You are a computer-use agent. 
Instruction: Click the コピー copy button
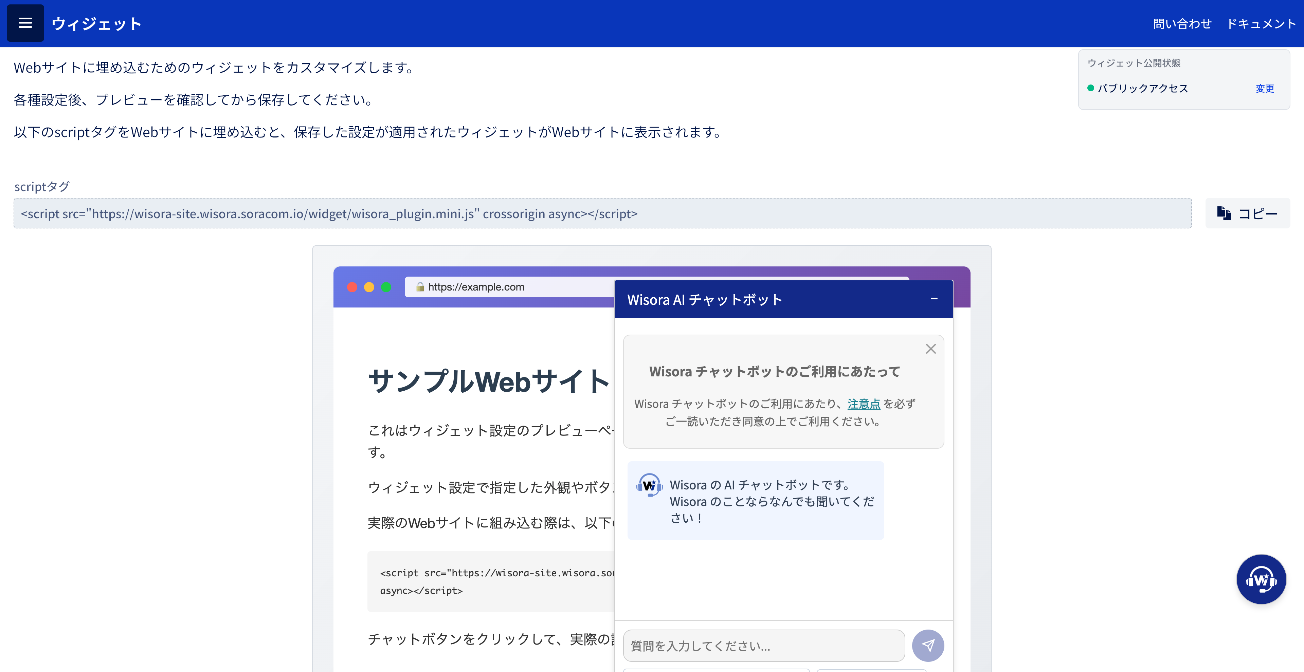click(x=1247, y=213)
